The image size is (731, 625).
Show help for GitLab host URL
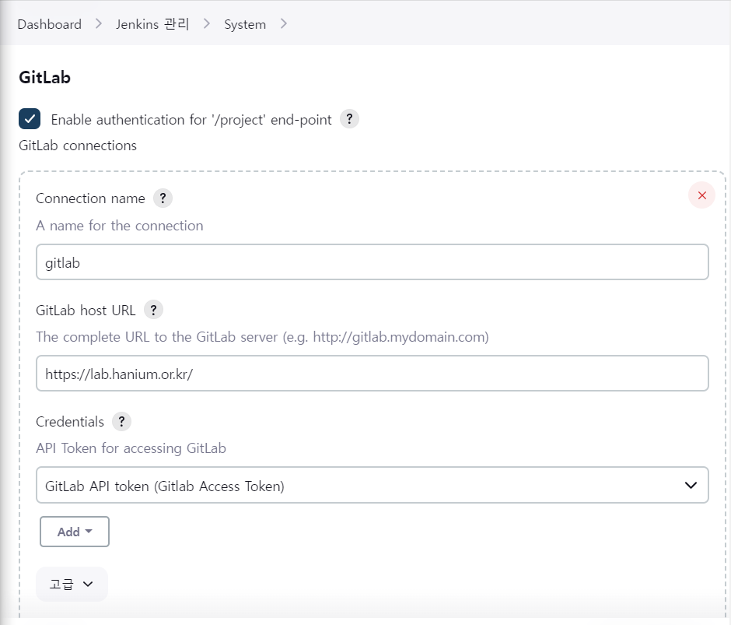(153, 310)
